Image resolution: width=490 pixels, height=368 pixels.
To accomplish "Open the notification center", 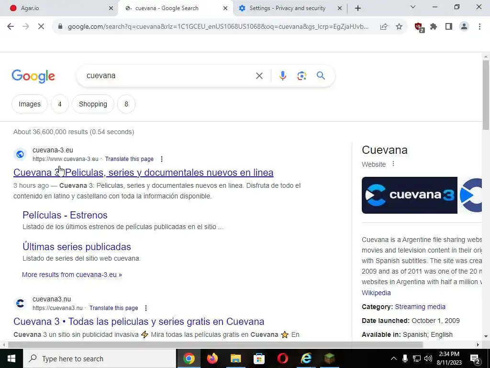I will tap(475, 359).
